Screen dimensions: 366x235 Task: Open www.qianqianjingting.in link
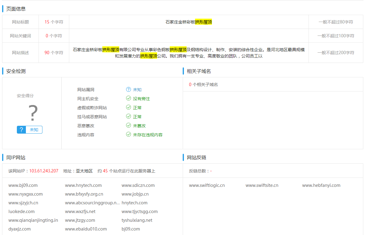point(33,220)
